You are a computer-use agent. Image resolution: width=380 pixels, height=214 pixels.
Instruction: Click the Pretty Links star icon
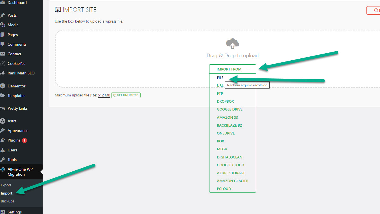tap(3, 108)
